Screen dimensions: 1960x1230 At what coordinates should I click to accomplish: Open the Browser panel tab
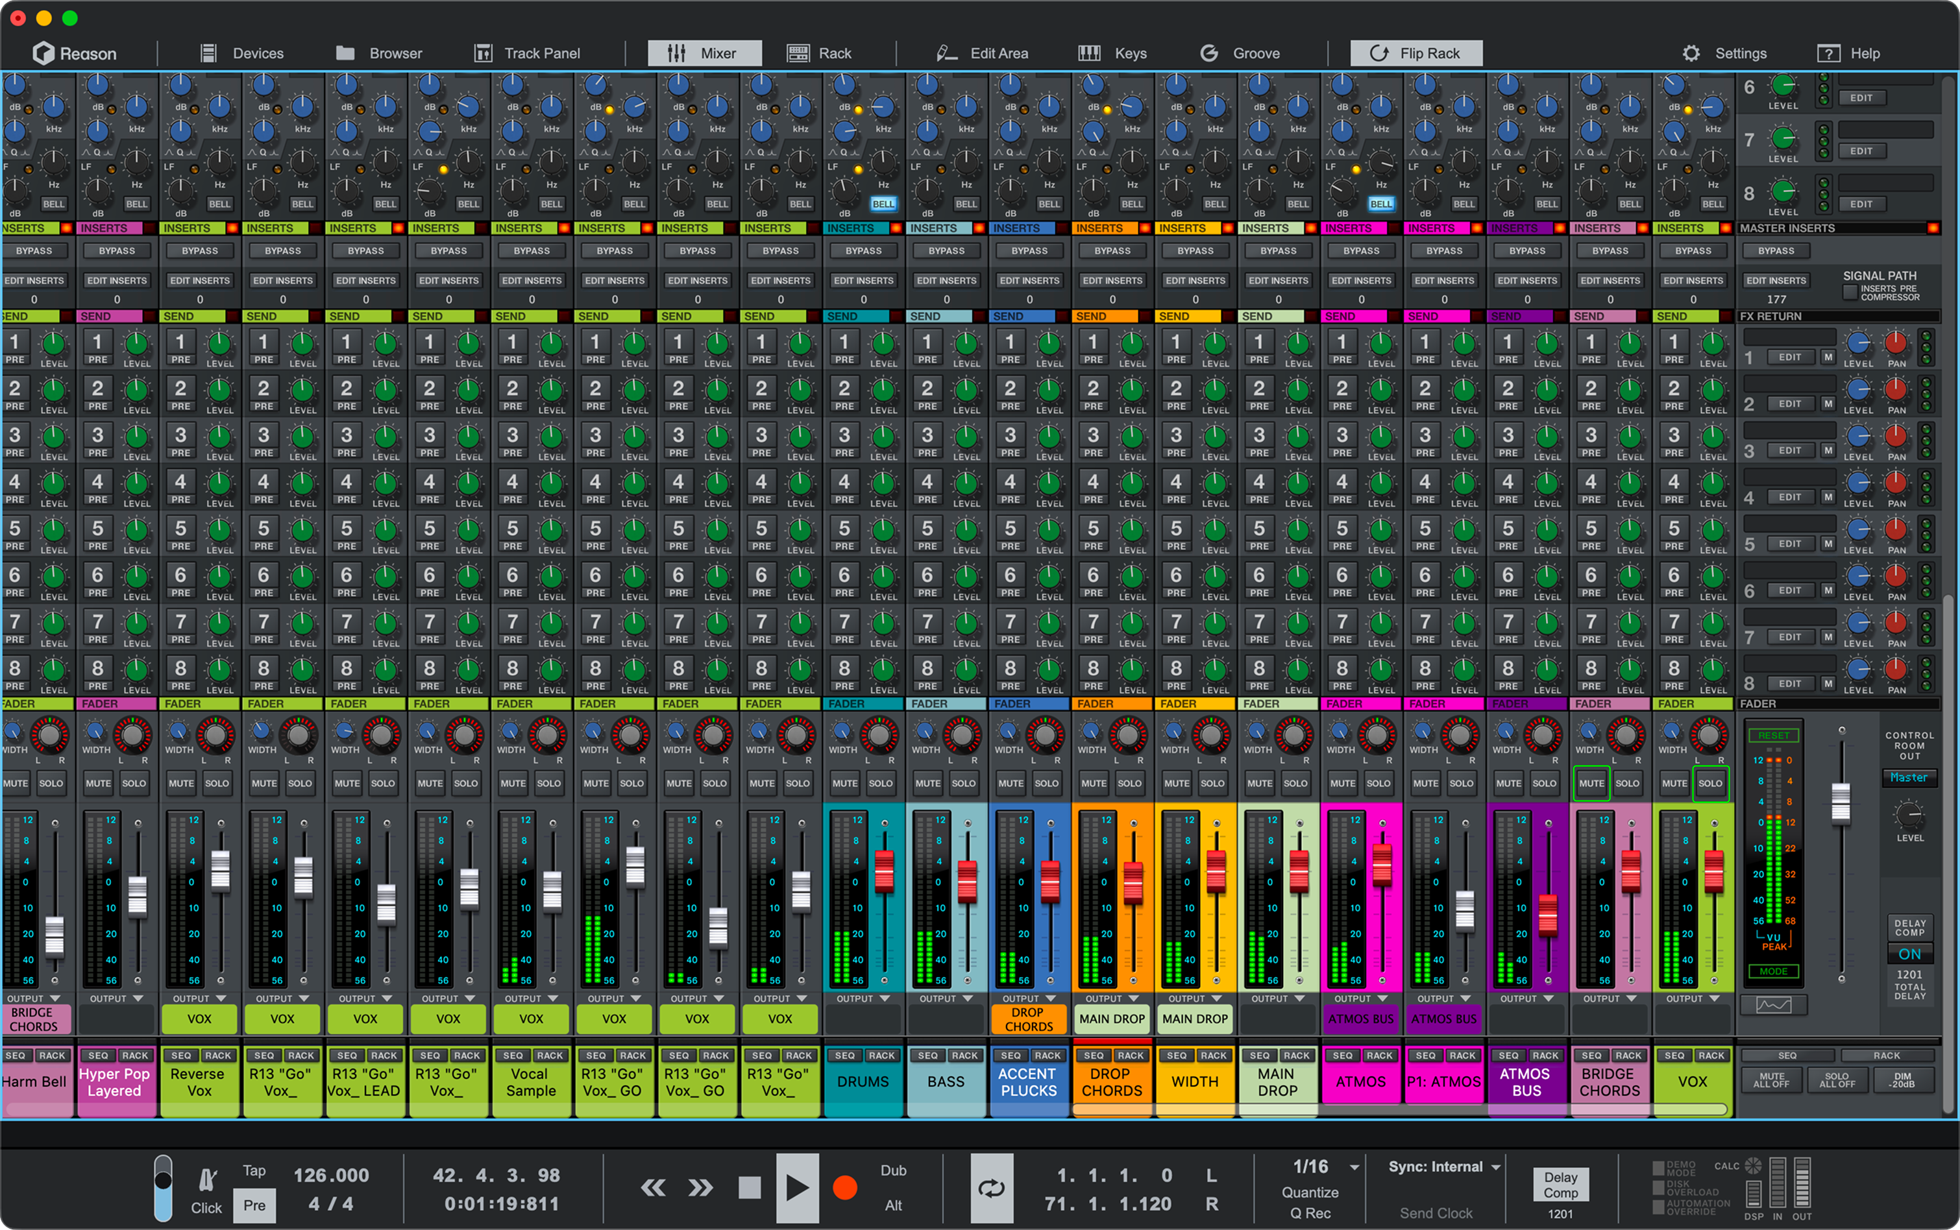378,54
